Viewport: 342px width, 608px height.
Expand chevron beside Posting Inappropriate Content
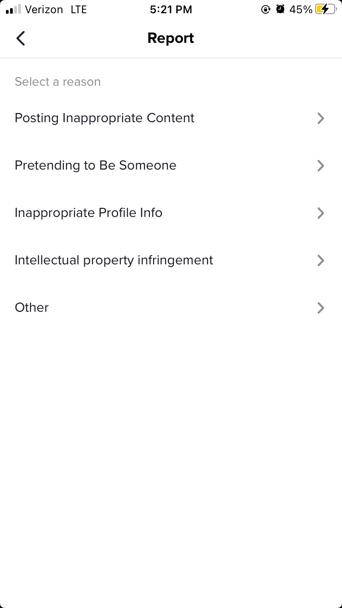[x=321, y=119]
